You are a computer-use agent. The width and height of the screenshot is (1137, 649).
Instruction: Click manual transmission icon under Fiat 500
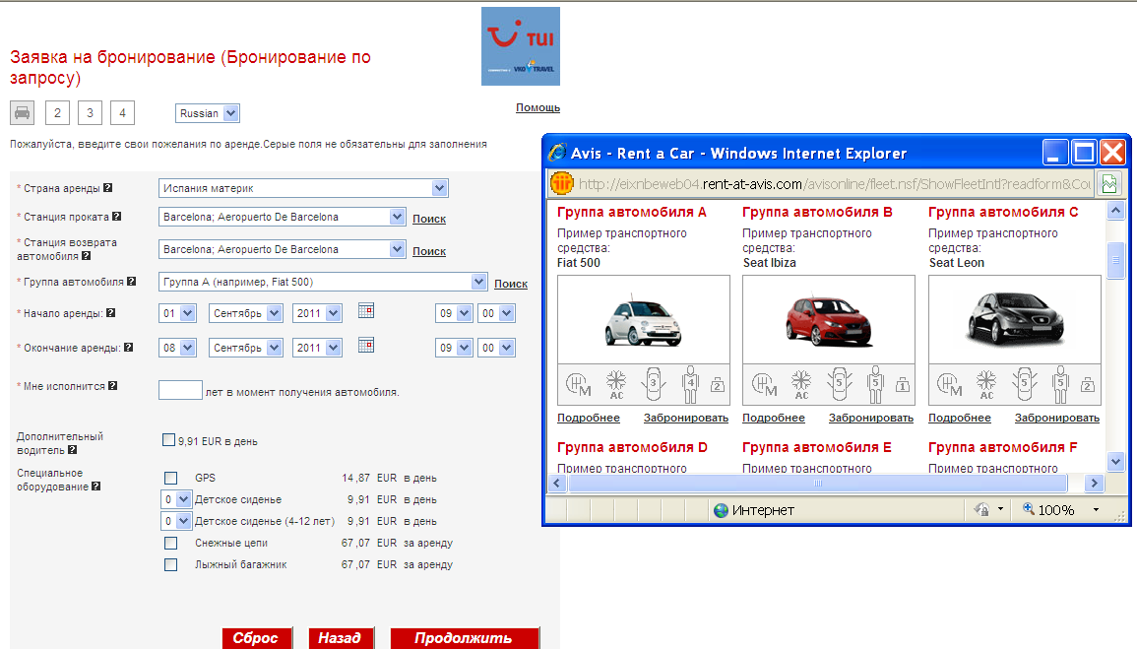pyautogui.click(x=578, y=384)
